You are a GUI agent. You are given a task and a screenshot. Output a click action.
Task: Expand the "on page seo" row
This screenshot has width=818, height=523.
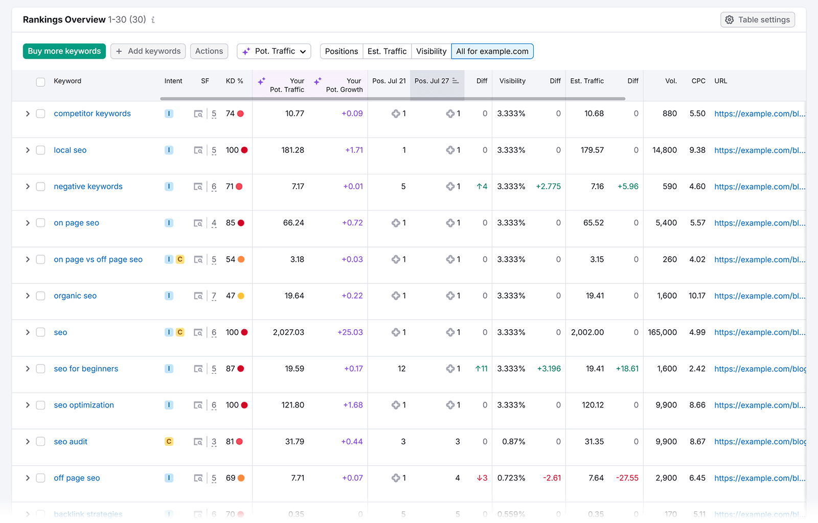coord(28,222)
